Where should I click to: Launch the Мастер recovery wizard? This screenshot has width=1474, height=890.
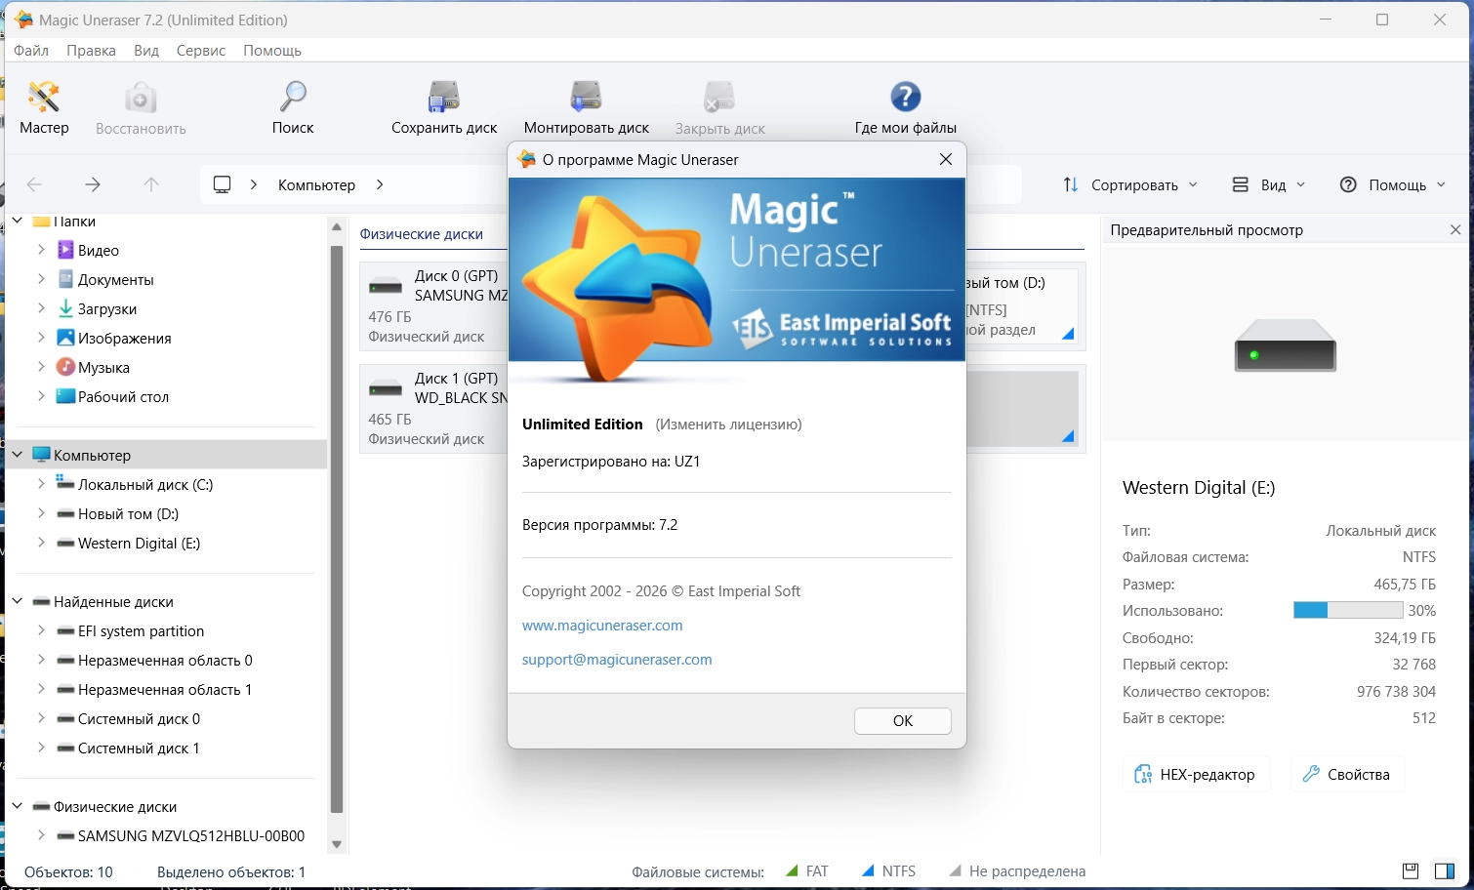tap(44, 108)
